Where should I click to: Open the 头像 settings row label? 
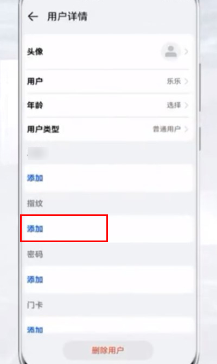tap(35, 52)
